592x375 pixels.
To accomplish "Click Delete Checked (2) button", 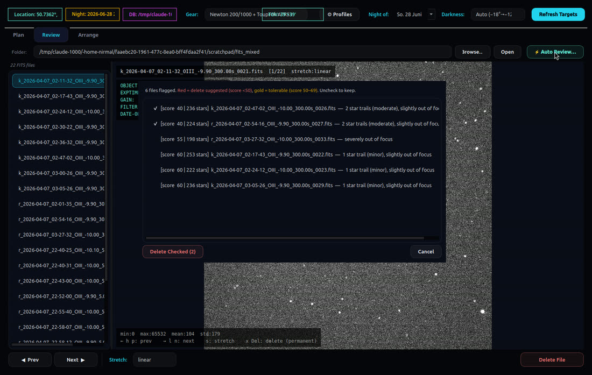I will pyautogui.click(x=173, y=252).
